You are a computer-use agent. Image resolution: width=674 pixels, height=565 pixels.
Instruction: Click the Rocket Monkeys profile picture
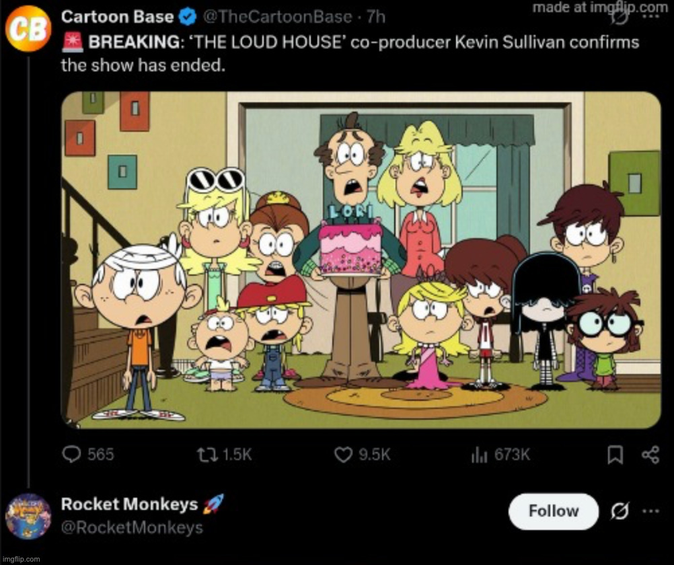pyautogui.click(x=28, y=517)
